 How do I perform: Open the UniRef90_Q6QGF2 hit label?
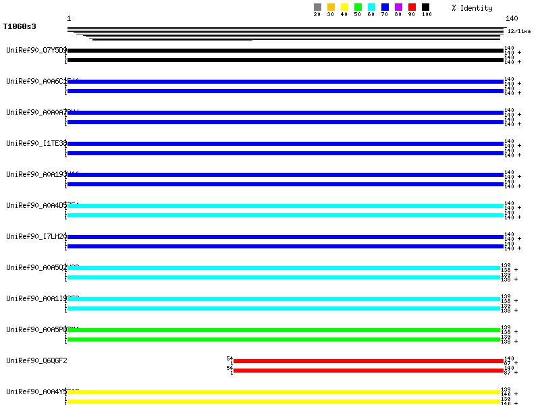(36, 361)
